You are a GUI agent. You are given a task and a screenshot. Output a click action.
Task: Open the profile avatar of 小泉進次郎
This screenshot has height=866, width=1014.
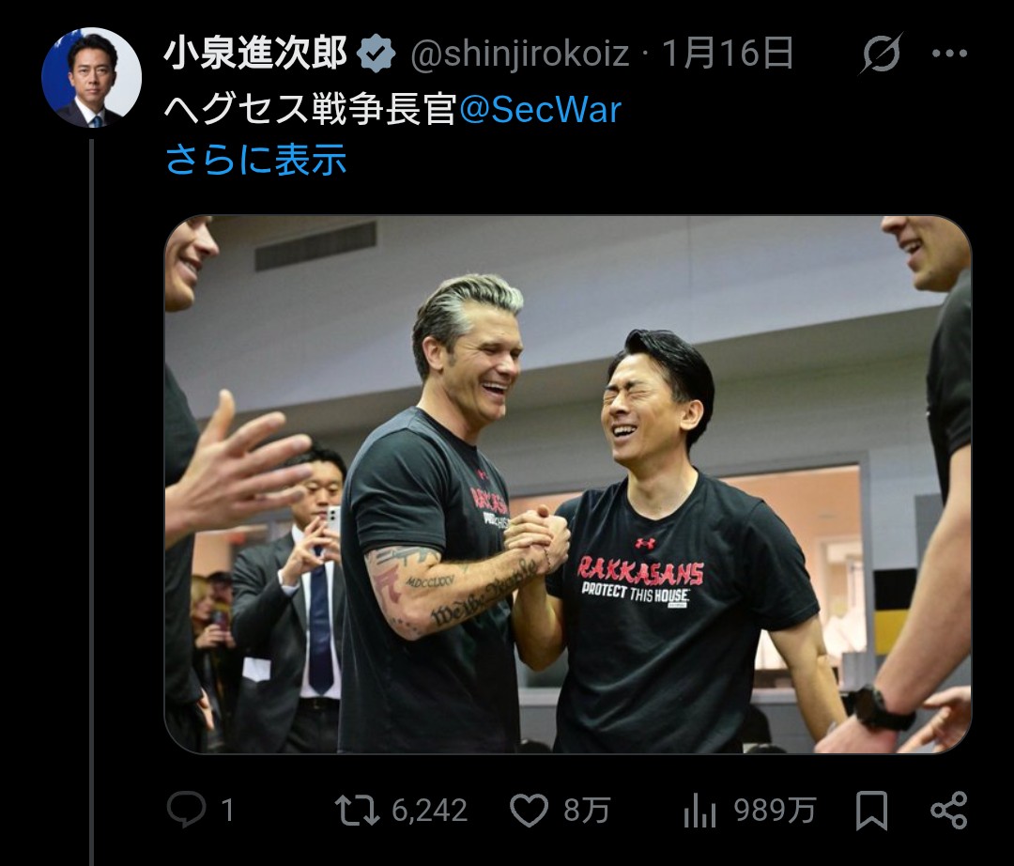[92, 77]
